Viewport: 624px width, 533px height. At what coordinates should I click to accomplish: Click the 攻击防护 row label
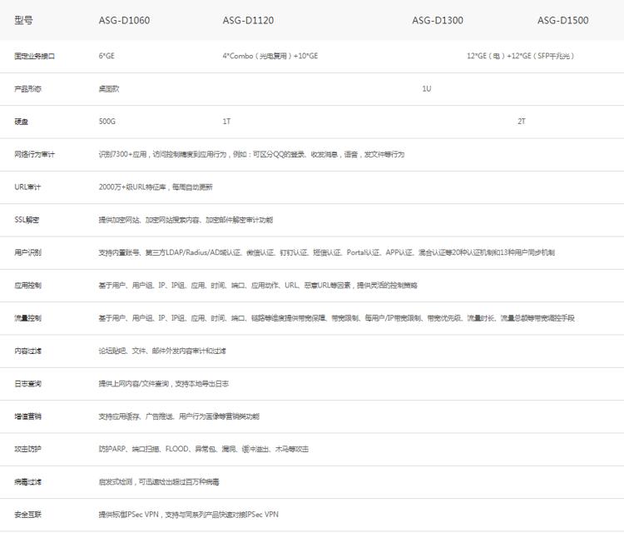(27, 449)
